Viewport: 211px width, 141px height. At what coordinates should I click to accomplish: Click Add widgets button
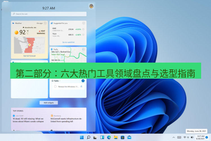point(49,103)
